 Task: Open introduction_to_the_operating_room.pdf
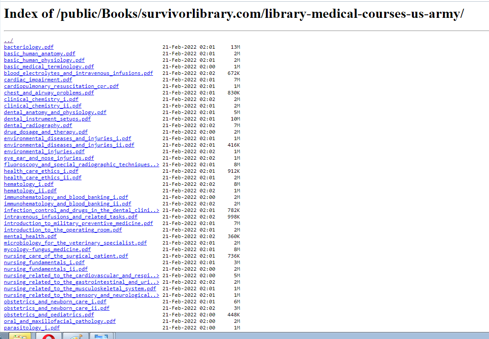tap(63, 230)
